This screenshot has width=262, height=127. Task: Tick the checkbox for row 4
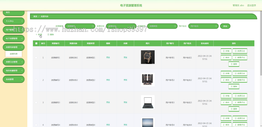coord(36,125)
